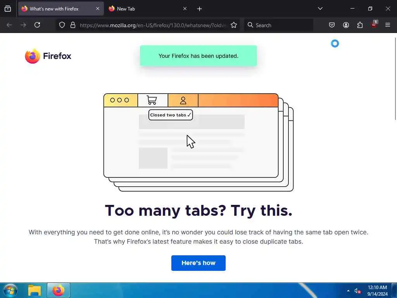397x298 pixels.
Task: Close the What's new with Firefox tab
Action: [x=98, y=9]
